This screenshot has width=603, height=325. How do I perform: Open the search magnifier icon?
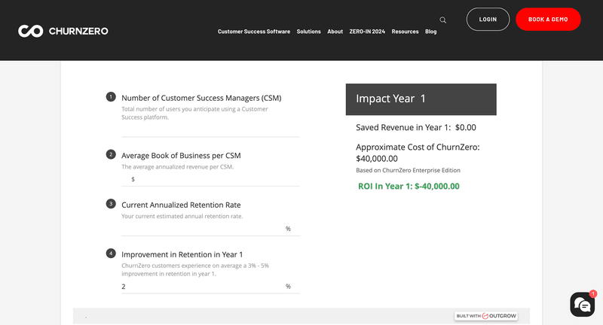(443, 20)
